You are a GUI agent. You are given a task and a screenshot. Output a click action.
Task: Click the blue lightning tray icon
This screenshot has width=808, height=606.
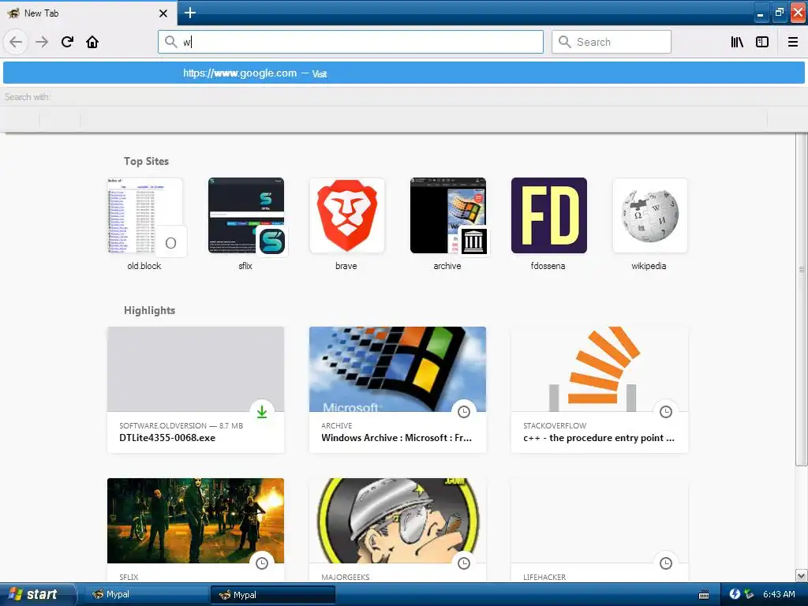[x=735, y=594]
